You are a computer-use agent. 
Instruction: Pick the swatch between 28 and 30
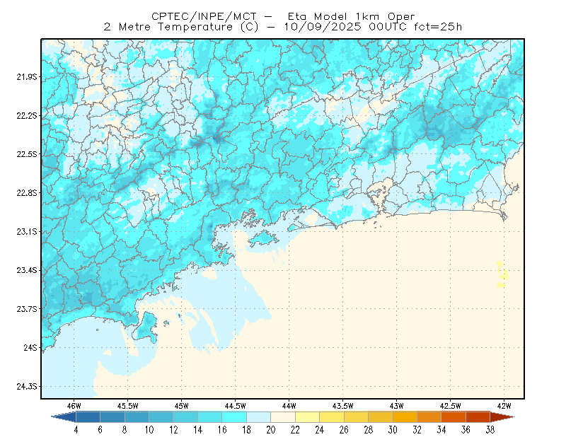[x=381, y=416]
